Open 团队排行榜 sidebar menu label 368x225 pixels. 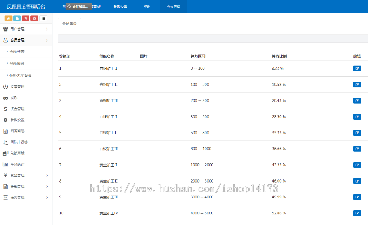tap(19, 142)
